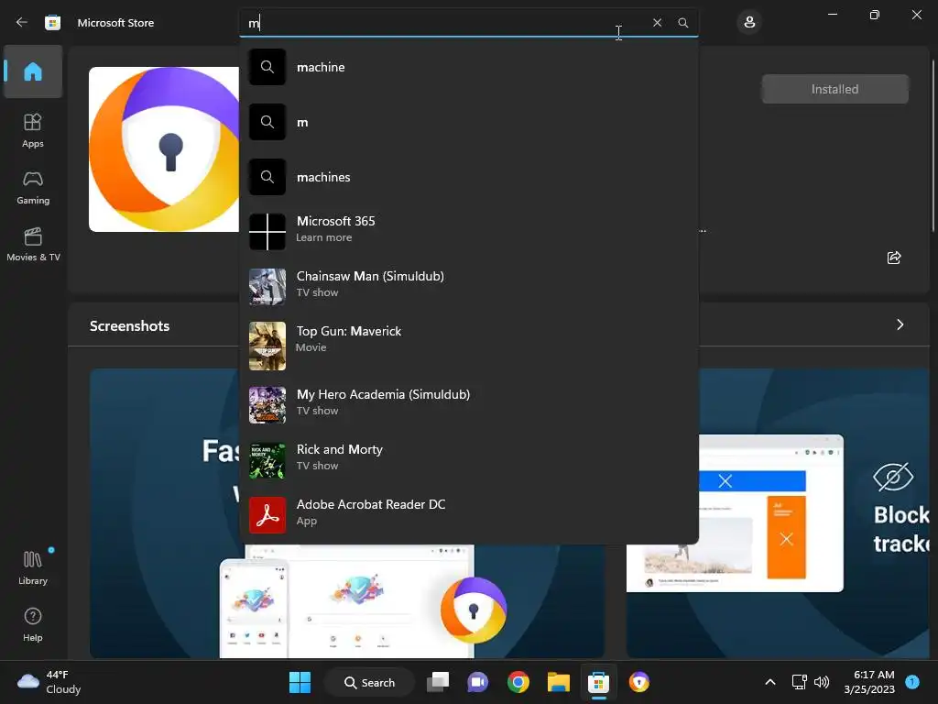Image resolution: width=938 pixels, height=704 pixels.
Task: Open Task View on the taskbar
Action: tap(438, 682)
